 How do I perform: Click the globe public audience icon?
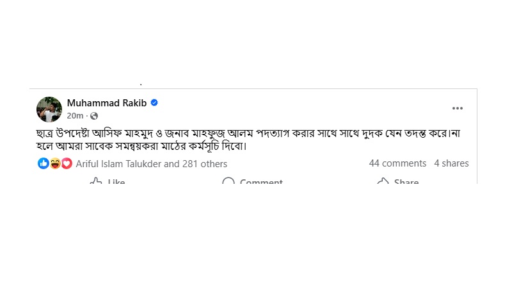[94, 116]
